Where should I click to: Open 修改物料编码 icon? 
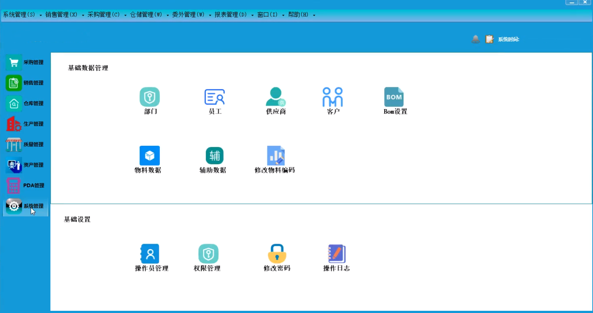coord(276,156)
